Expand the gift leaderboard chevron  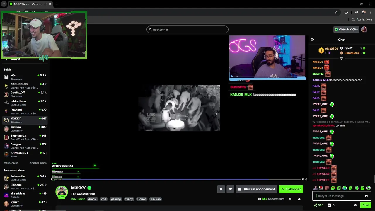tap(342, 59)
